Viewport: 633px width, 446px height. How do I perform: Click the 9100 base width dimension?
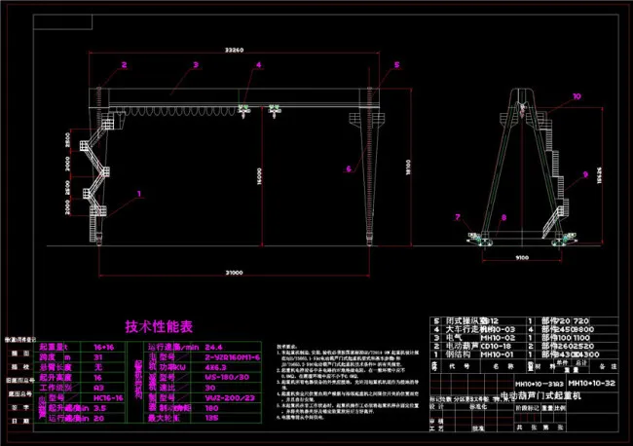(522, 258)
